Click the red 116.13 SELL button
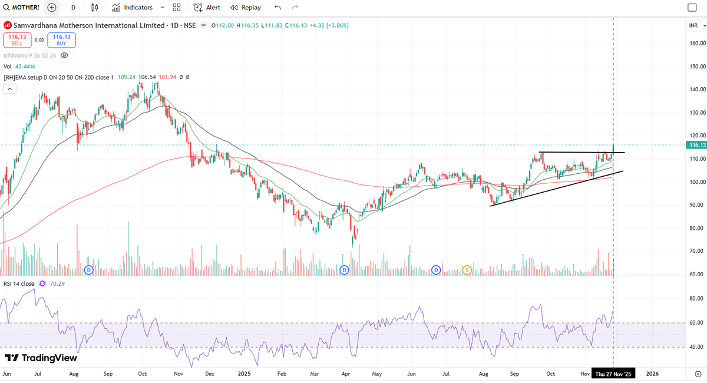Screen dimensions: 707x383 [16, 39]
